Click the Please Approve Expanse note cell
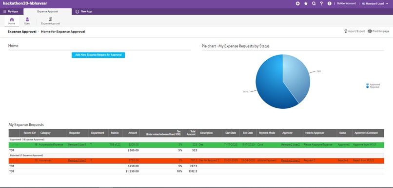The image size is (393, 188). pyautogui.click(x=318, y=145)
